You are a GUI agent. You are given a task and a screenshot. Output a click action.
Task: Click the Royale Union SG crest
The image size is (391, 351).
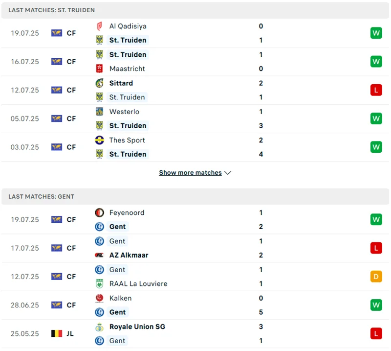click(99, 327)
